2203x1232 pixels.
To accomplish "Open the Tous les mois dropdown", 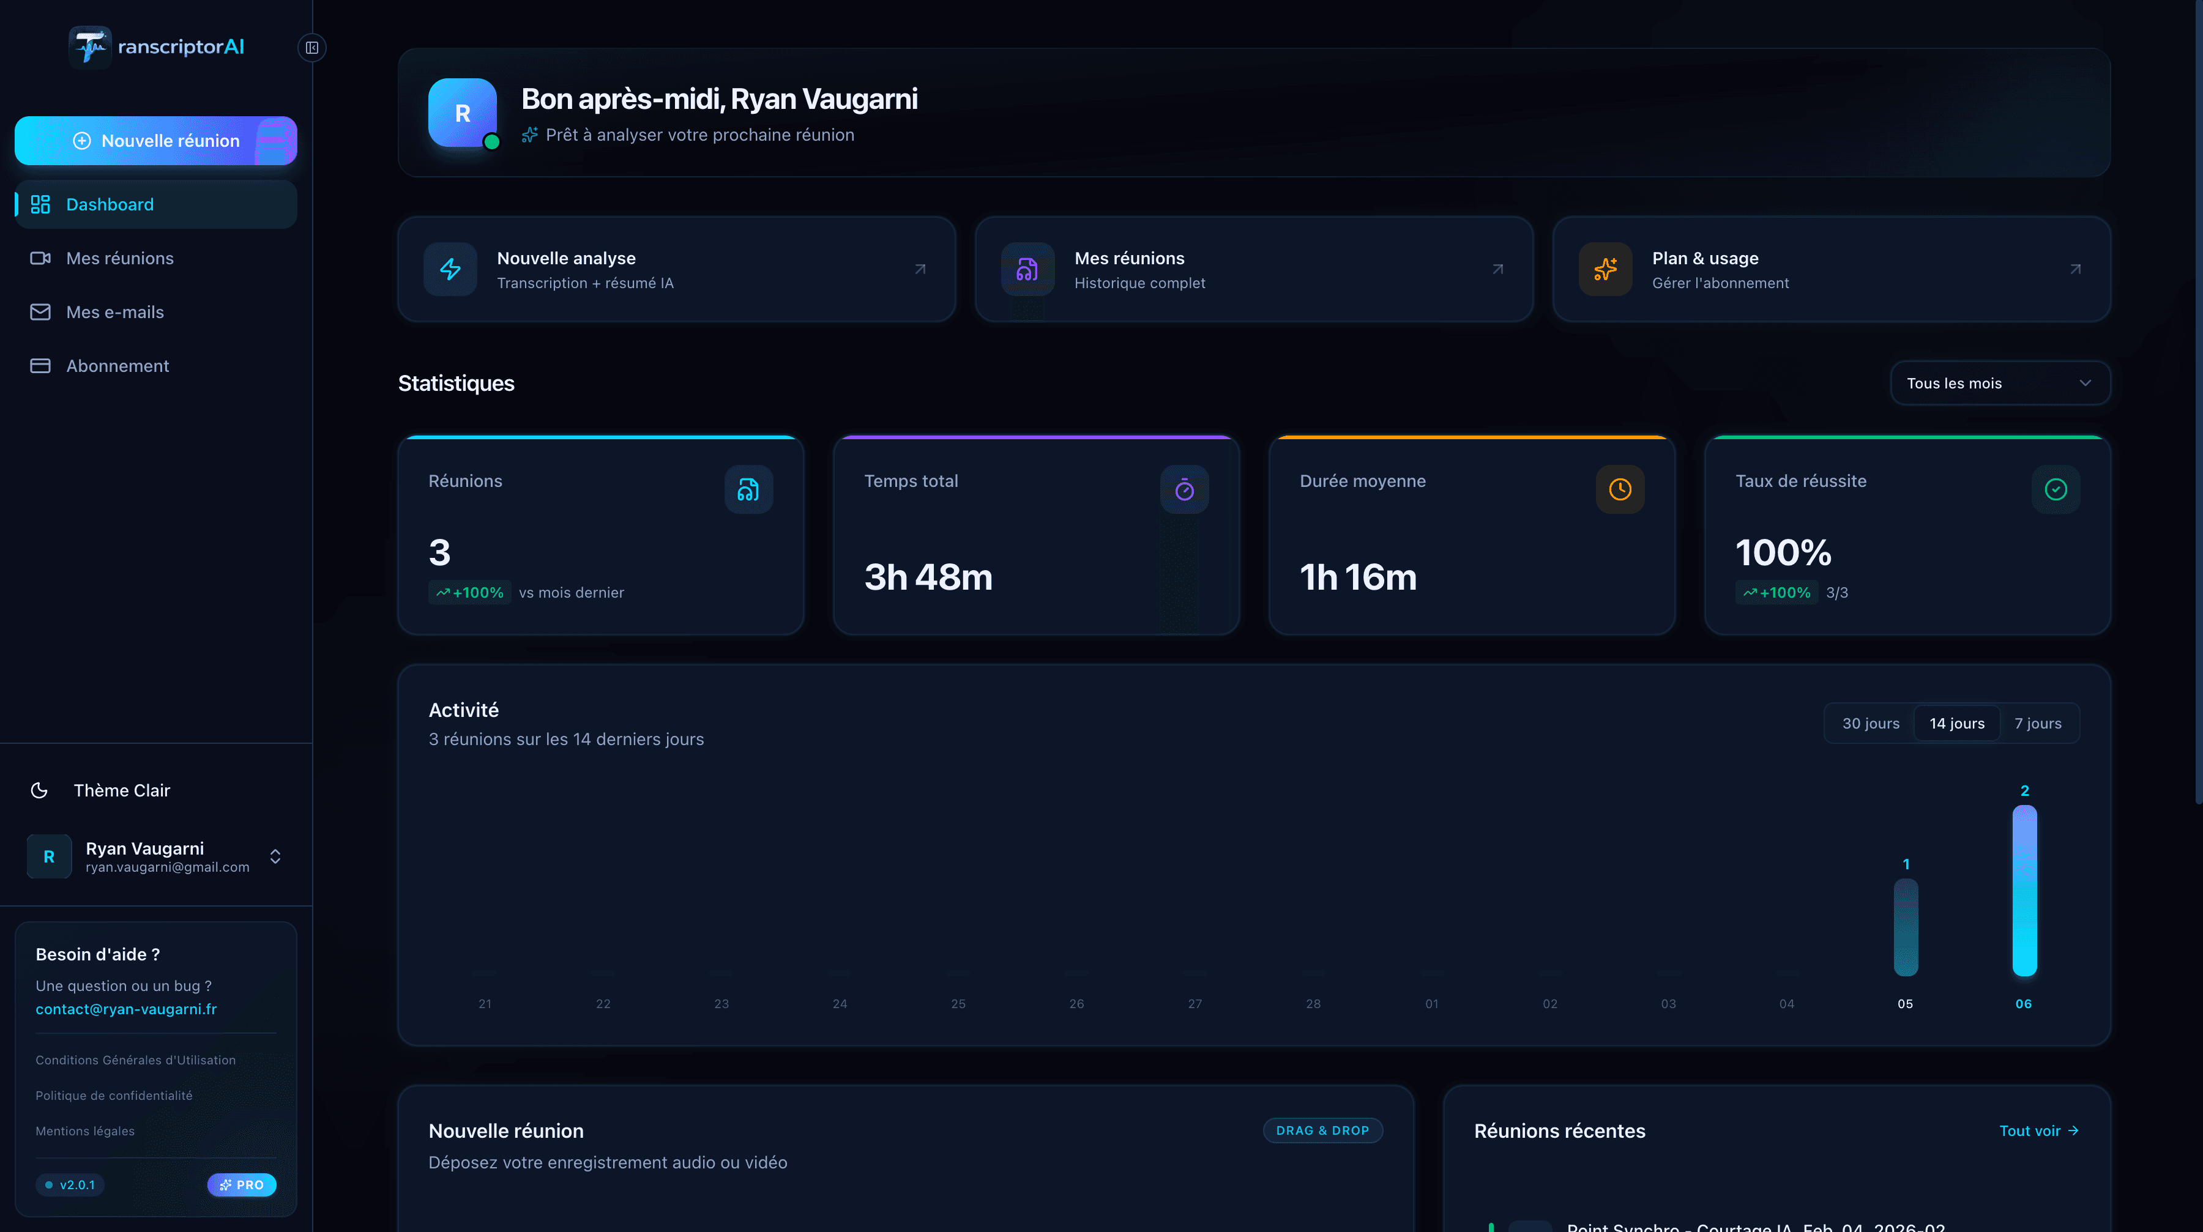I will [x=1999, y=382].
